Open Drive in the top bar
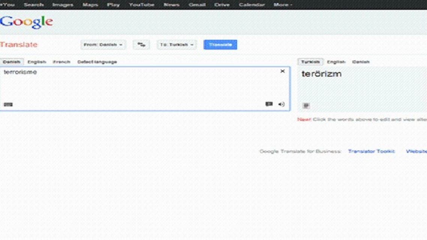 click(x=222, y=4)
